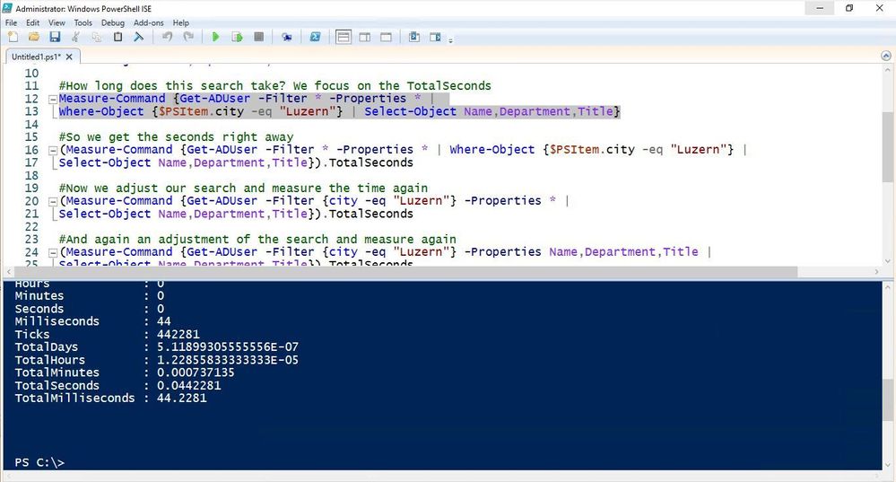
Task: Collapse code block at line 16
Action: [x=53, y=151]
